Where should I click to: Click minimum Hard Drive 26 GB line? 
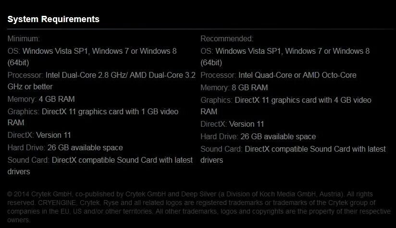[x=65, y=147]
